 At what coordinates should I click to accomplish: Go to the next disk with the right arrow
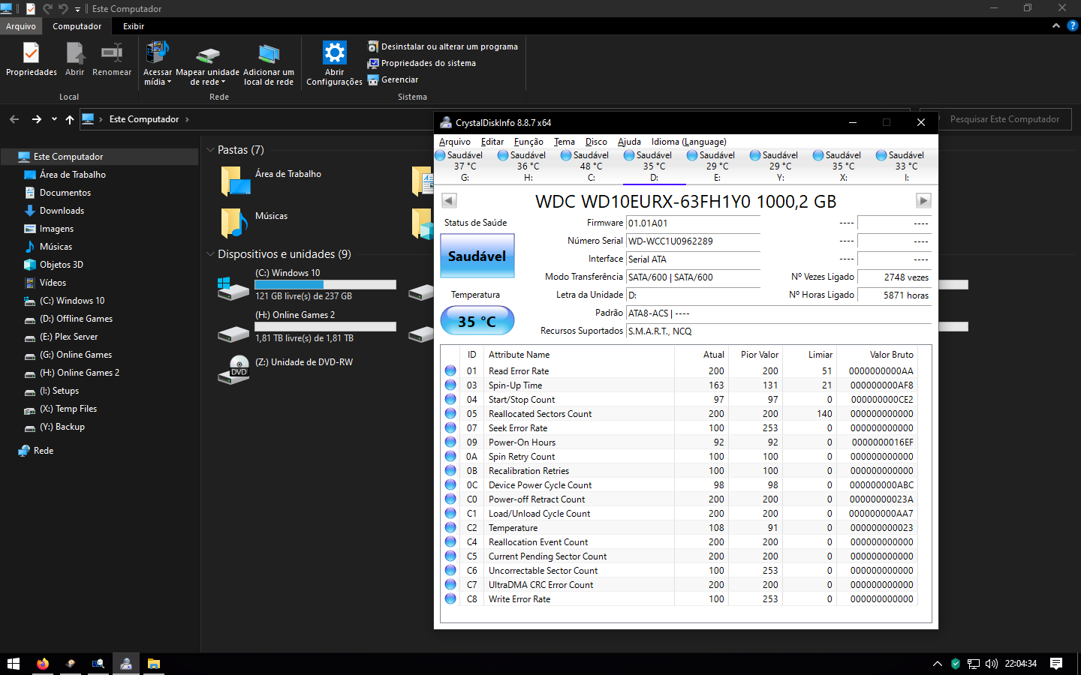[923, 200]
